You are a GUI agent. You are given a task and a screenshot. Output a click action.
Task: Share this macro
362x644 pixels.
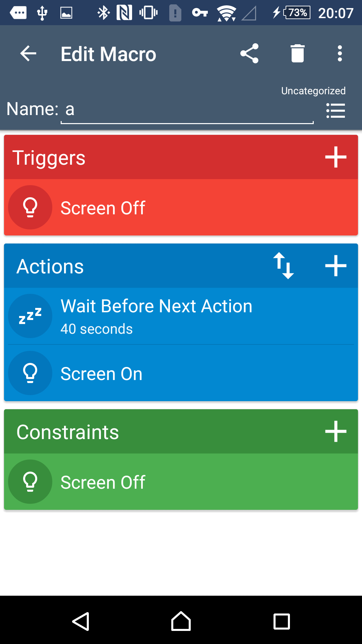[x=249, y=54]
